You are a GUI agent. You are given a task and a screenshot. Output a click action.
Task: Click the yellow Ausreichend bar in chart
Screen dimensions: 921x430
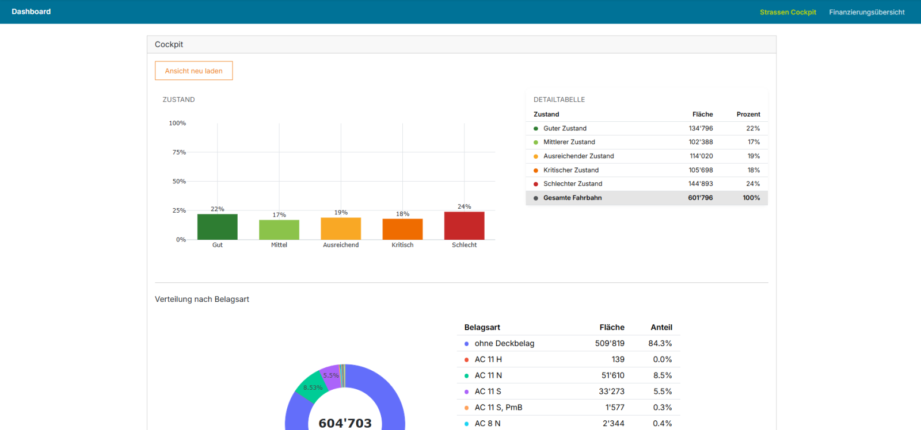341,228
